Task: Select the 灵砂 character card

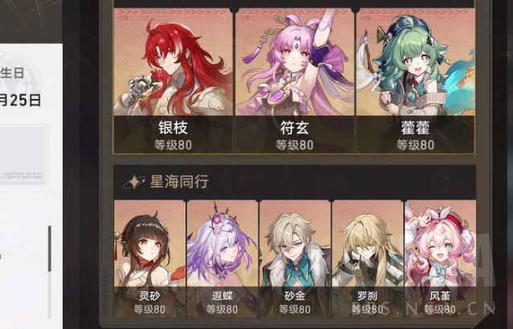Action: coord(150,259)
